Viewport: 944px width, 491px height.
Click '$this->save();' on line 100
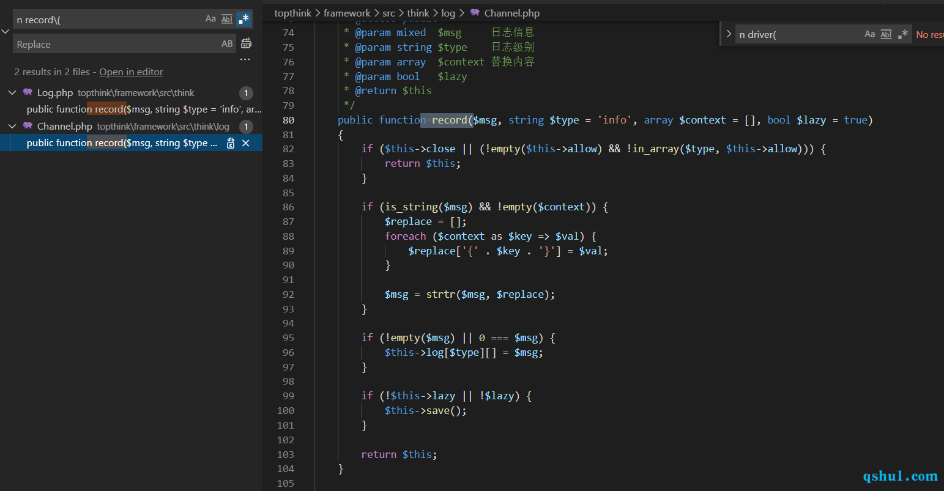coord(425,410)
